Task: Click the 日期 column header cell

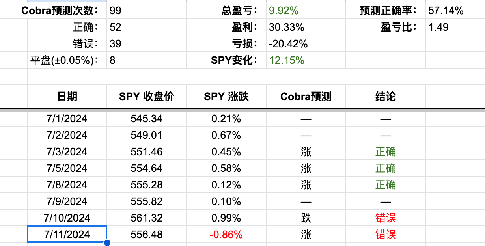Action: (67, 96)
